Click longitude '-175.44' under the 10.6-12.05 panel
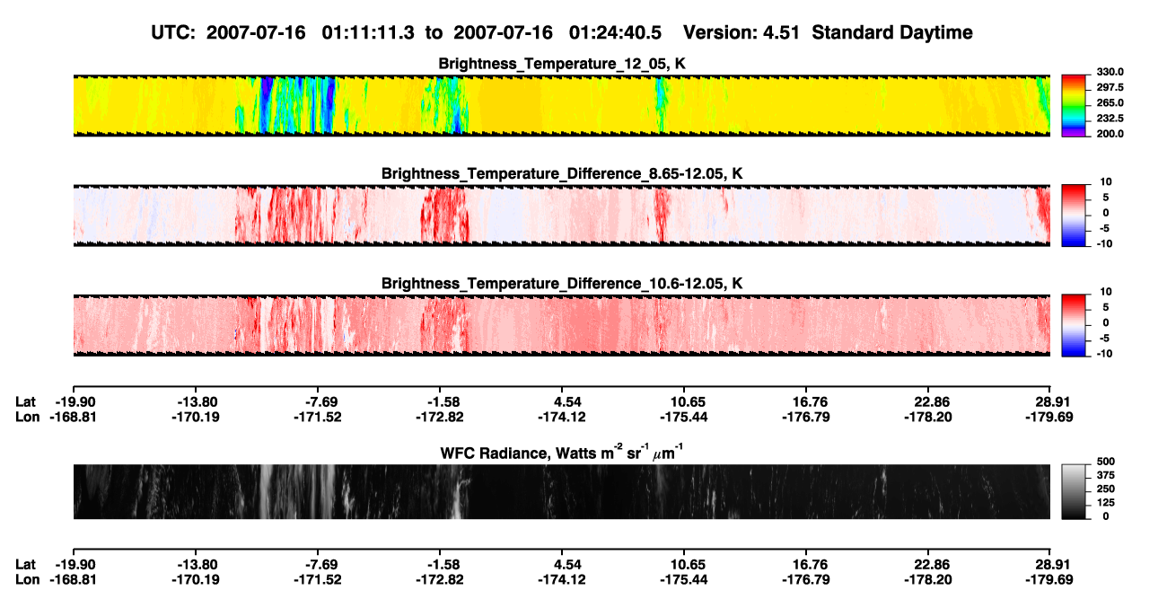This screenshot has width=1167, height=599. pos(684,417)
